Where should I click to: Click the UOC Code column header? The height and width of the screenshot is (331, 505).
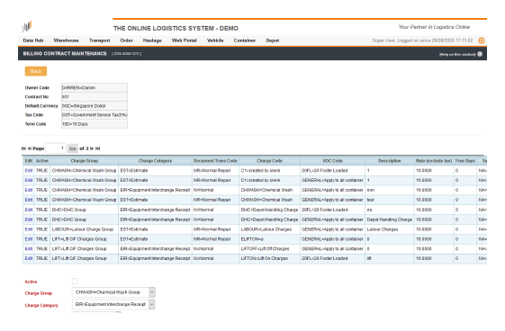coord(333,161)
